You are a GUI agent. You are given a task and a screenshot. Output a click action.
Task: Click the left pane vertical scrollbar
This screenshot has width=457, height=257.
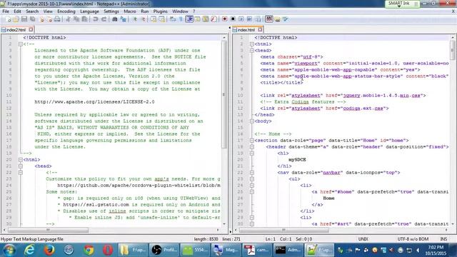pyautogui.click(x=224, y=94)
